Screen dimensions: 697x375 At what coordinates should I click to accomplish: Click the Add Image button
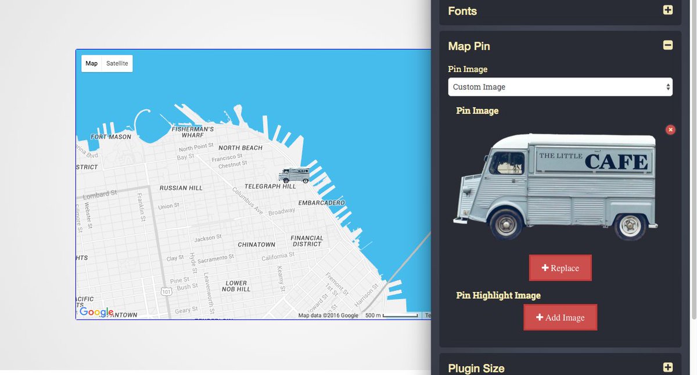point(561,318)
